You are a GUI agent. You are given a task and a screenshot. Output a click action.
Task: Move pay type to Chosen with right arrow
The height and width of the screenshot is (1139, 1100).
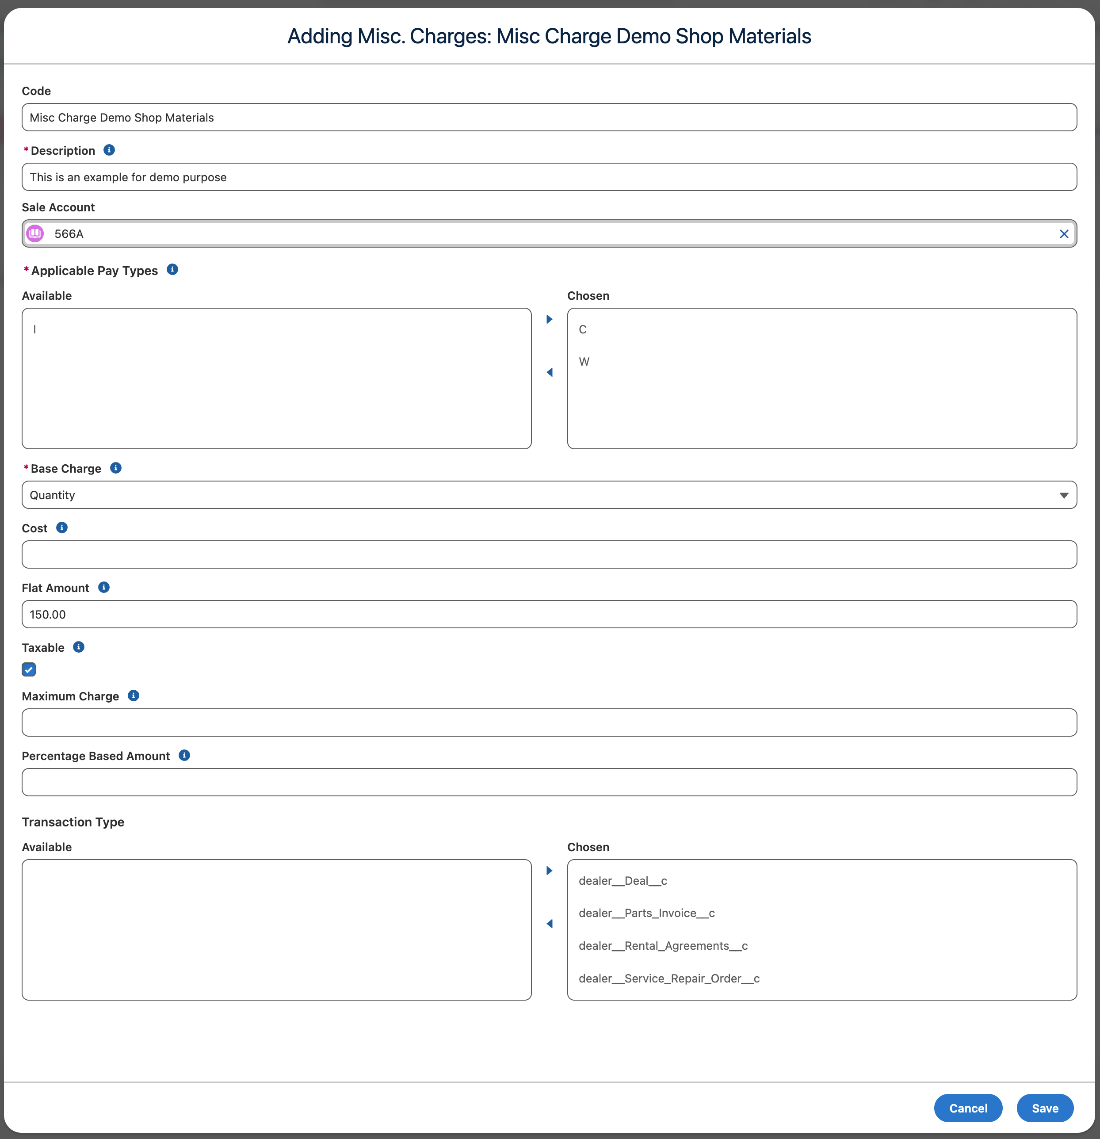point(549,319)
